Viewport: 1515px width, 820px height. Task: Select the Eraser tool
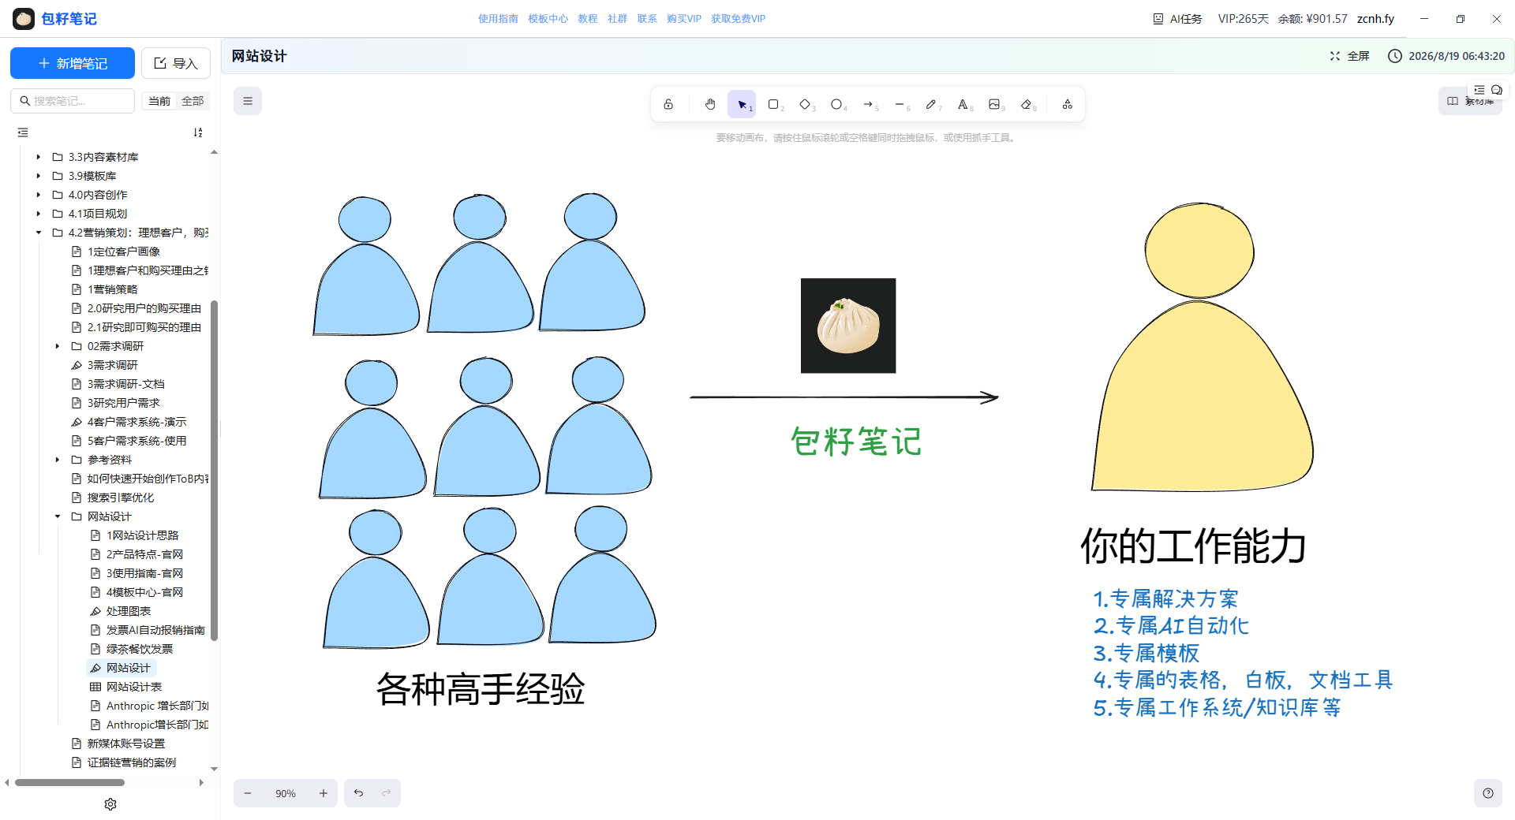click(x=1026, y=104)
